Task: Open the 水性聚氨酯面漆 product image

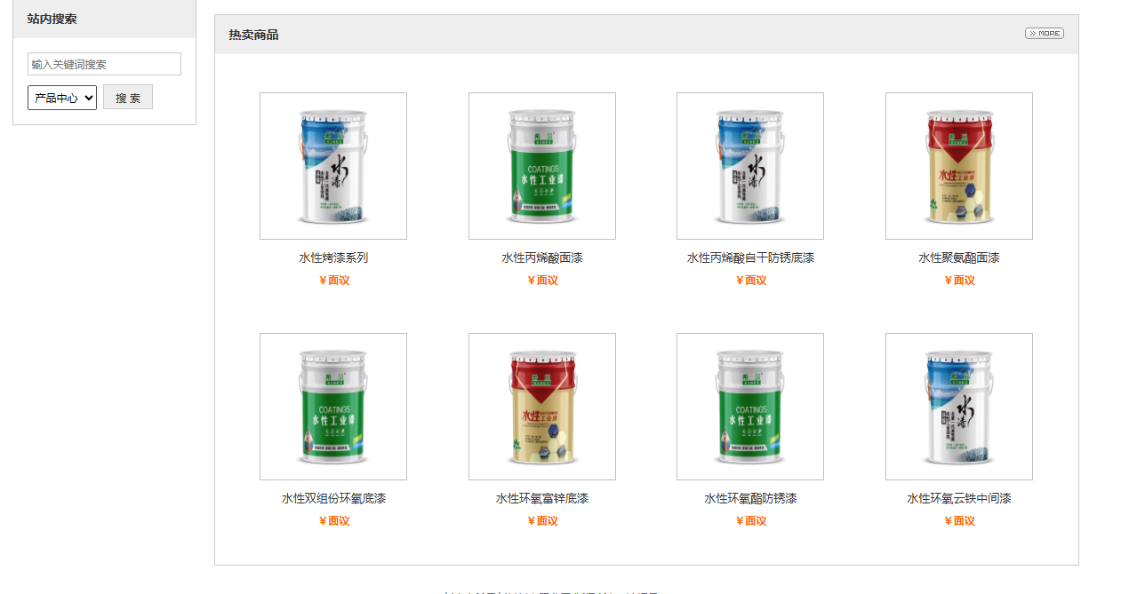Action: tap(959, 166)
